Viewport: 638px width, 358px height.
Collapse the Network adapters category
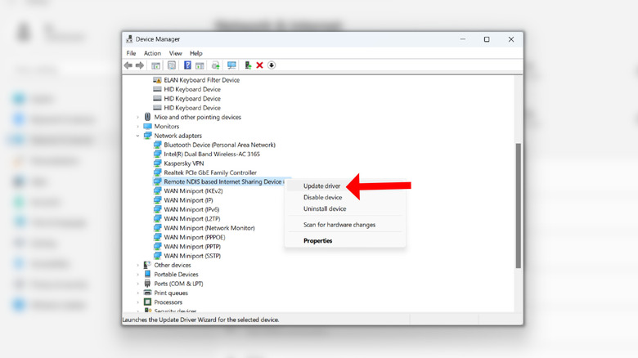pos(138,136)
